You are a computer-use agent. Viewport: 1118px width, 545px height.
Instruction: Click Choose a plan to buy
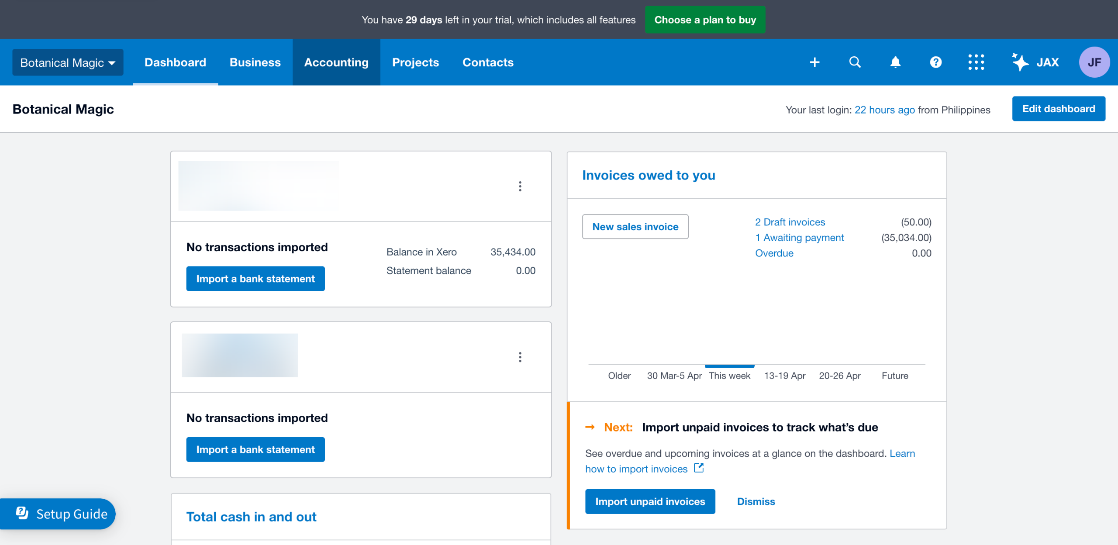(705, 20)
